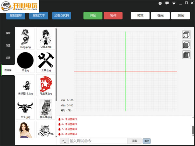195x146 pixels.
Task: Select the 牛头.jpg bull head thumbnail
Action: pyautogui.click(x=25, y=109)
